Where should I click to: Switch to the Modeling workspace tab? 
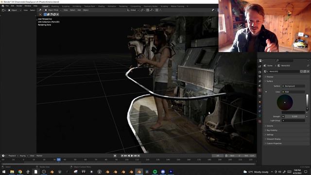click(x=55, y=6)
